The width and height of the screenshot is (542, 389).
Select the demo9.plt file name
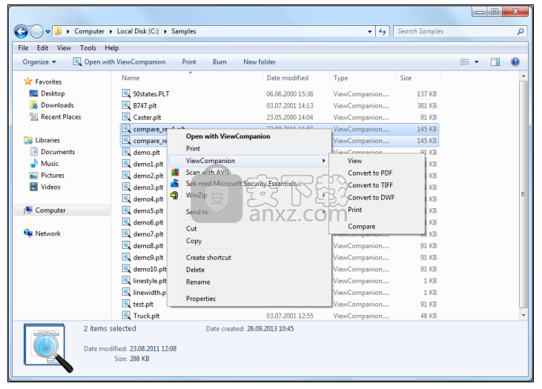click(x=148, y=258)
